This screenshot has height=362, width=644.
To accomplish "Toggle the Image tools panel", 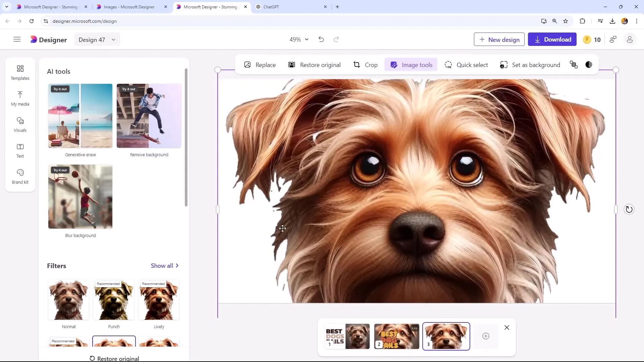I will point(412,65).
